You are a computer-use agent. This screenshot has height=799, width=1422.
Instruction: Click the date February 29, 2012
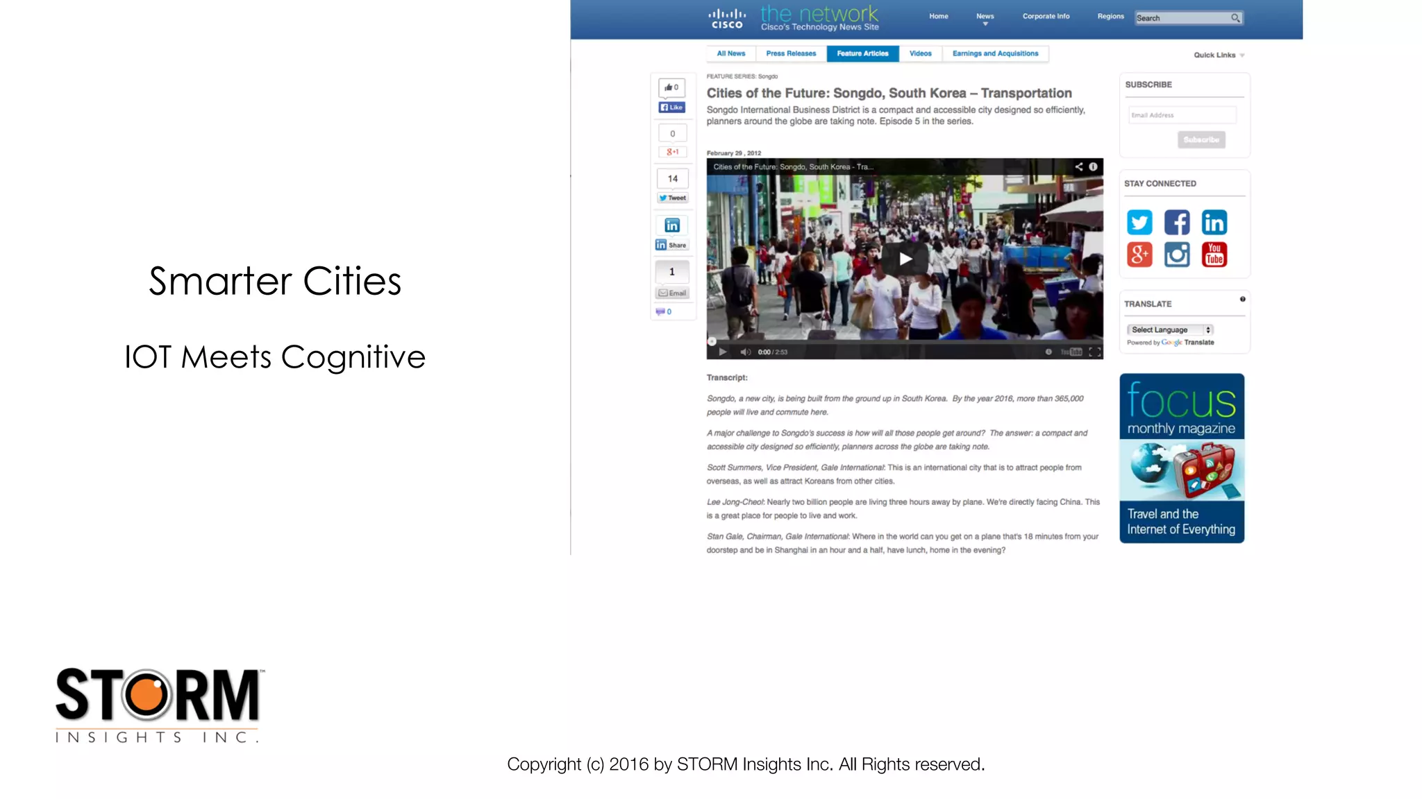tap(734, 153)
